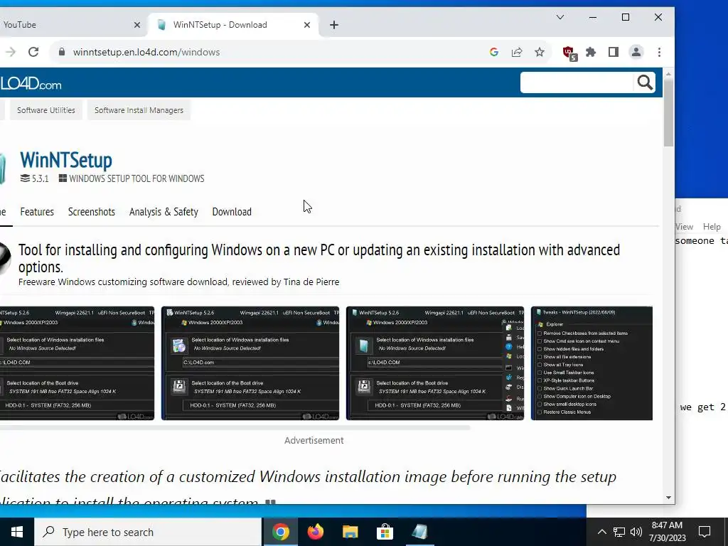728x546 pixels.
Task: Click the address bar URL
Action: (x=146, y=52)
